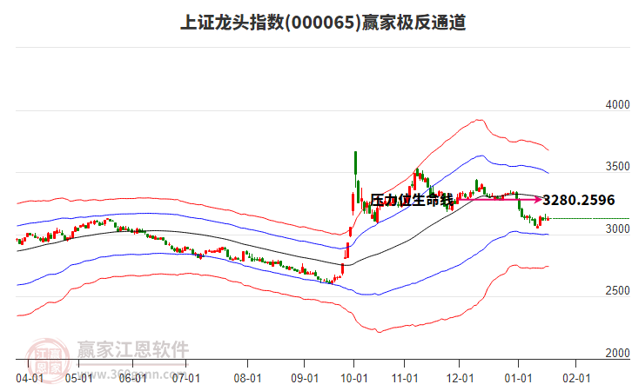Click the chart title 上证龙头指数(000065)赢家极反通道
This screenshot has width=632, height=391.
pos(323,23)
